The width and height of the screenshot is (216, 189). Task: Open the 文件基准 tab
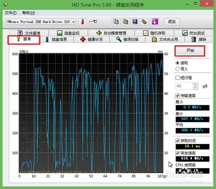click(x=29, y=33)
